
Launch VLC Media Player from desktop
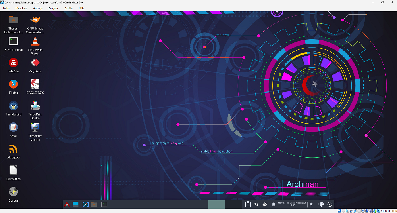35,41
